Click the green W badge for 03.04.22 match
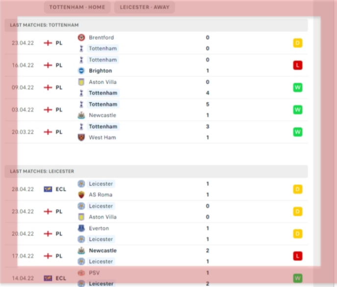337x287 pixels. click(x=297, y=110)
